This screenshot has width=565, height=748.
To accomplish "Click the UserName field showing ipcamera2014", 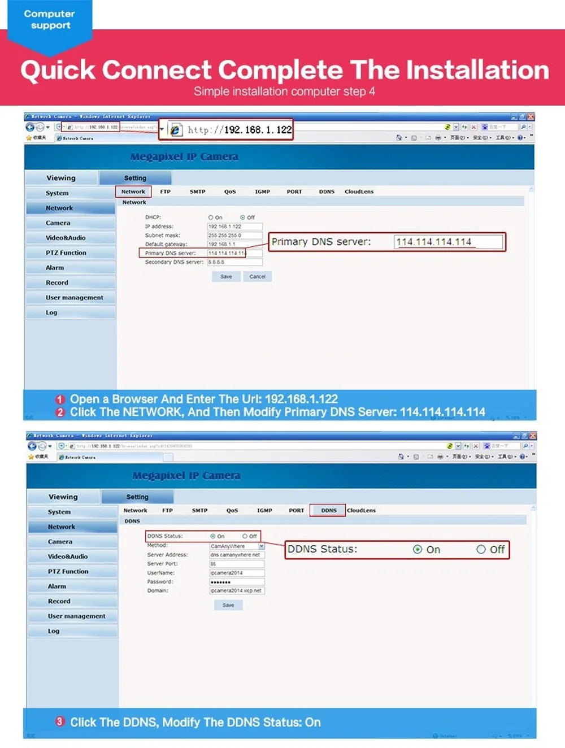I will [237, 573].
